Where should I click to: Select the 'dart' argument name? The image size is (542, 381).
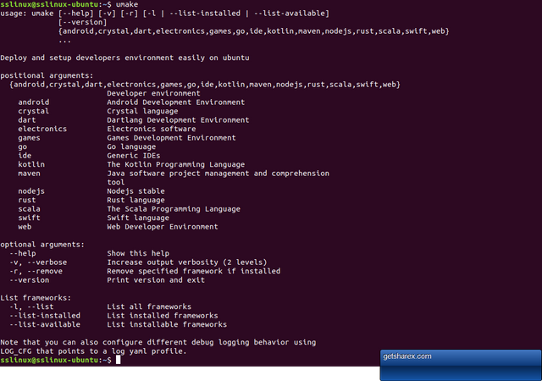[x=27, y=120]
